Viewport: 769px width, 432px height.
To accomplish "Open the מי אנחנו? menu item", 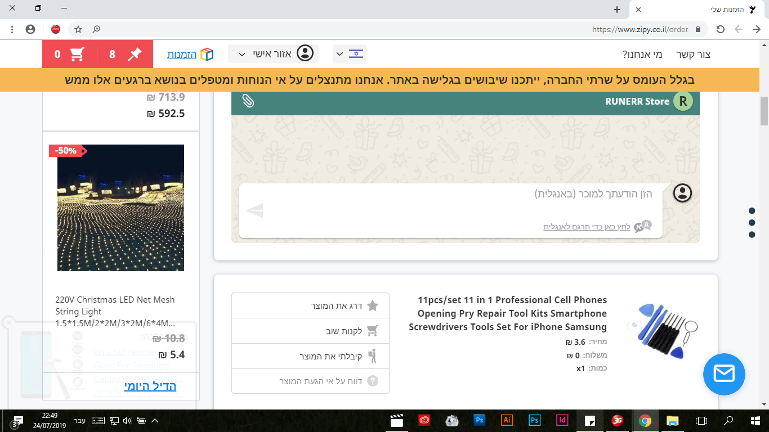I will (x=642, y=55).
